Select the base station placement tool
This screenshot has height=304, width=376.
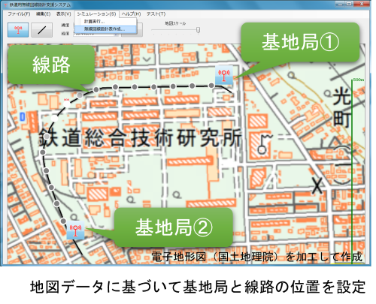tap(18, 30)
